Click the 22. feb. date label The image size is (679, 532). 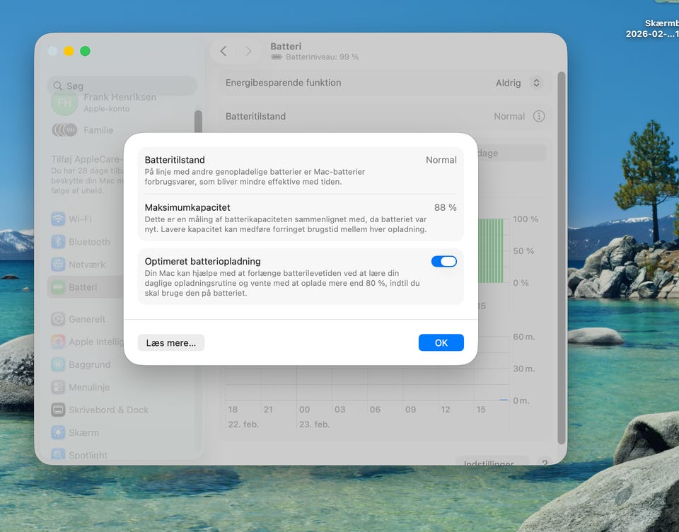coord(243,424)
